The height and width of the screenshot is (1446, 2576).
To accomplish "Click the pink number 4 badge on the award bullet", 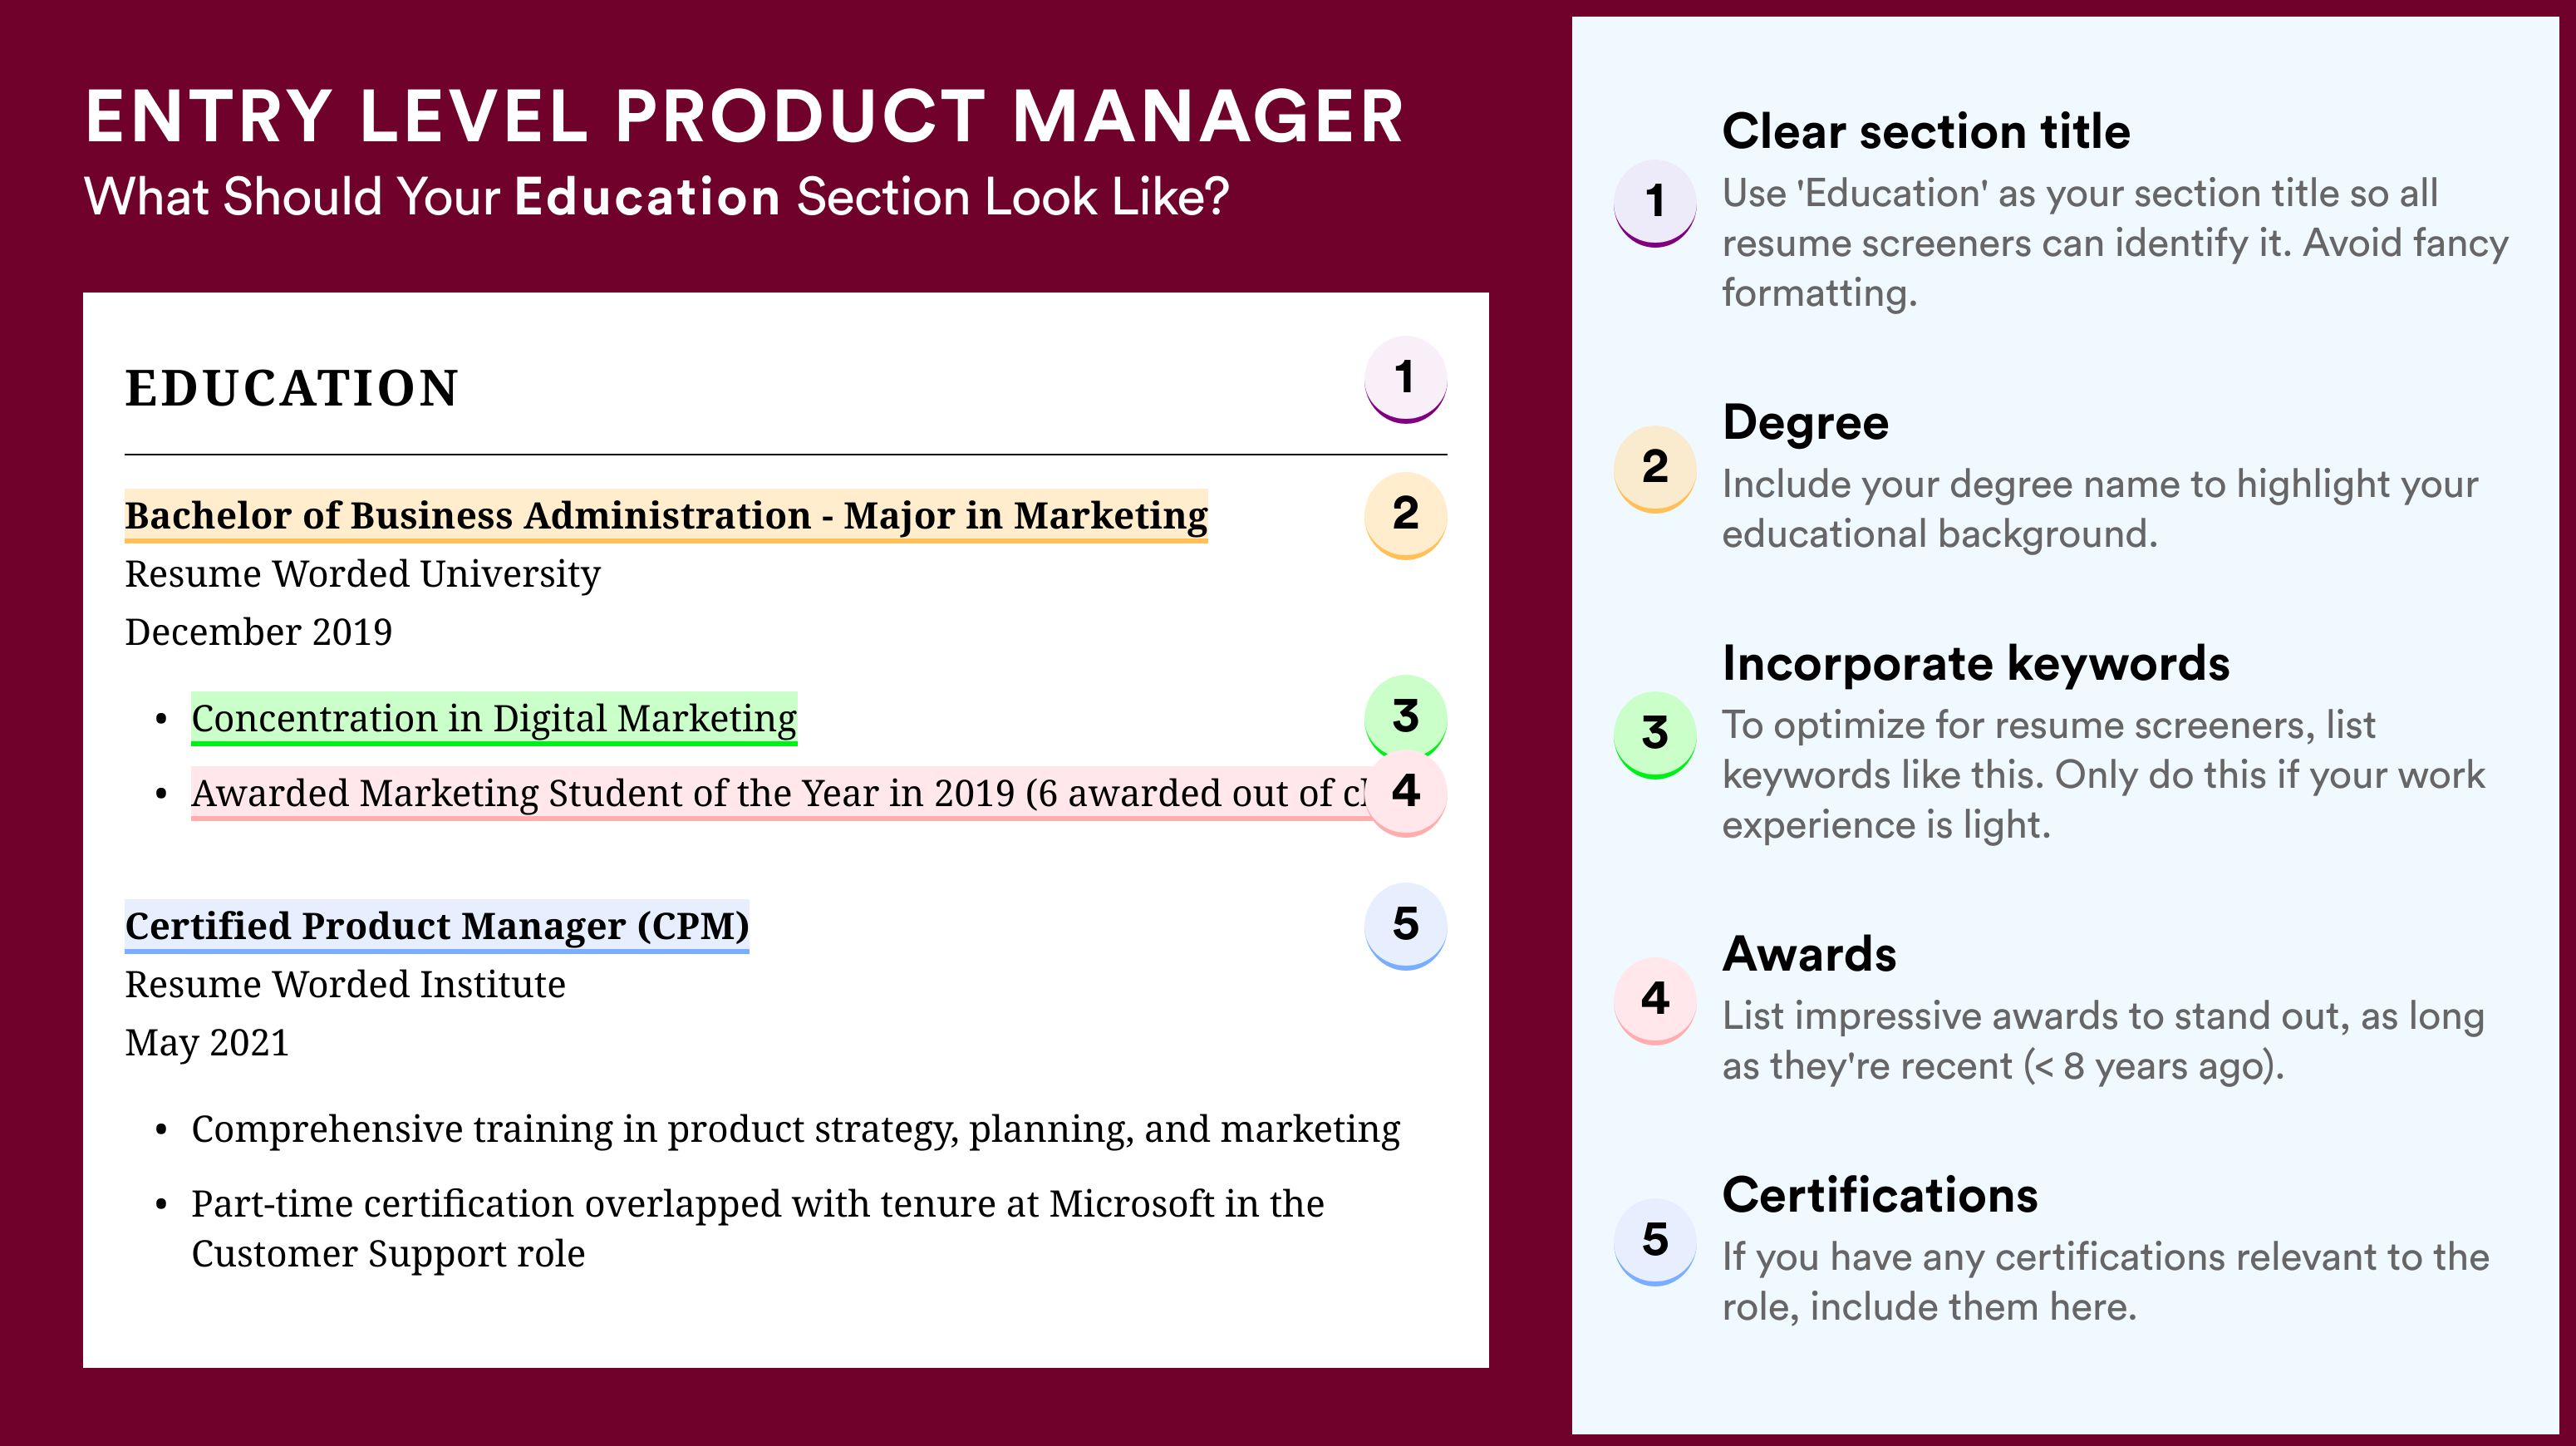I will pos(1405,792).
